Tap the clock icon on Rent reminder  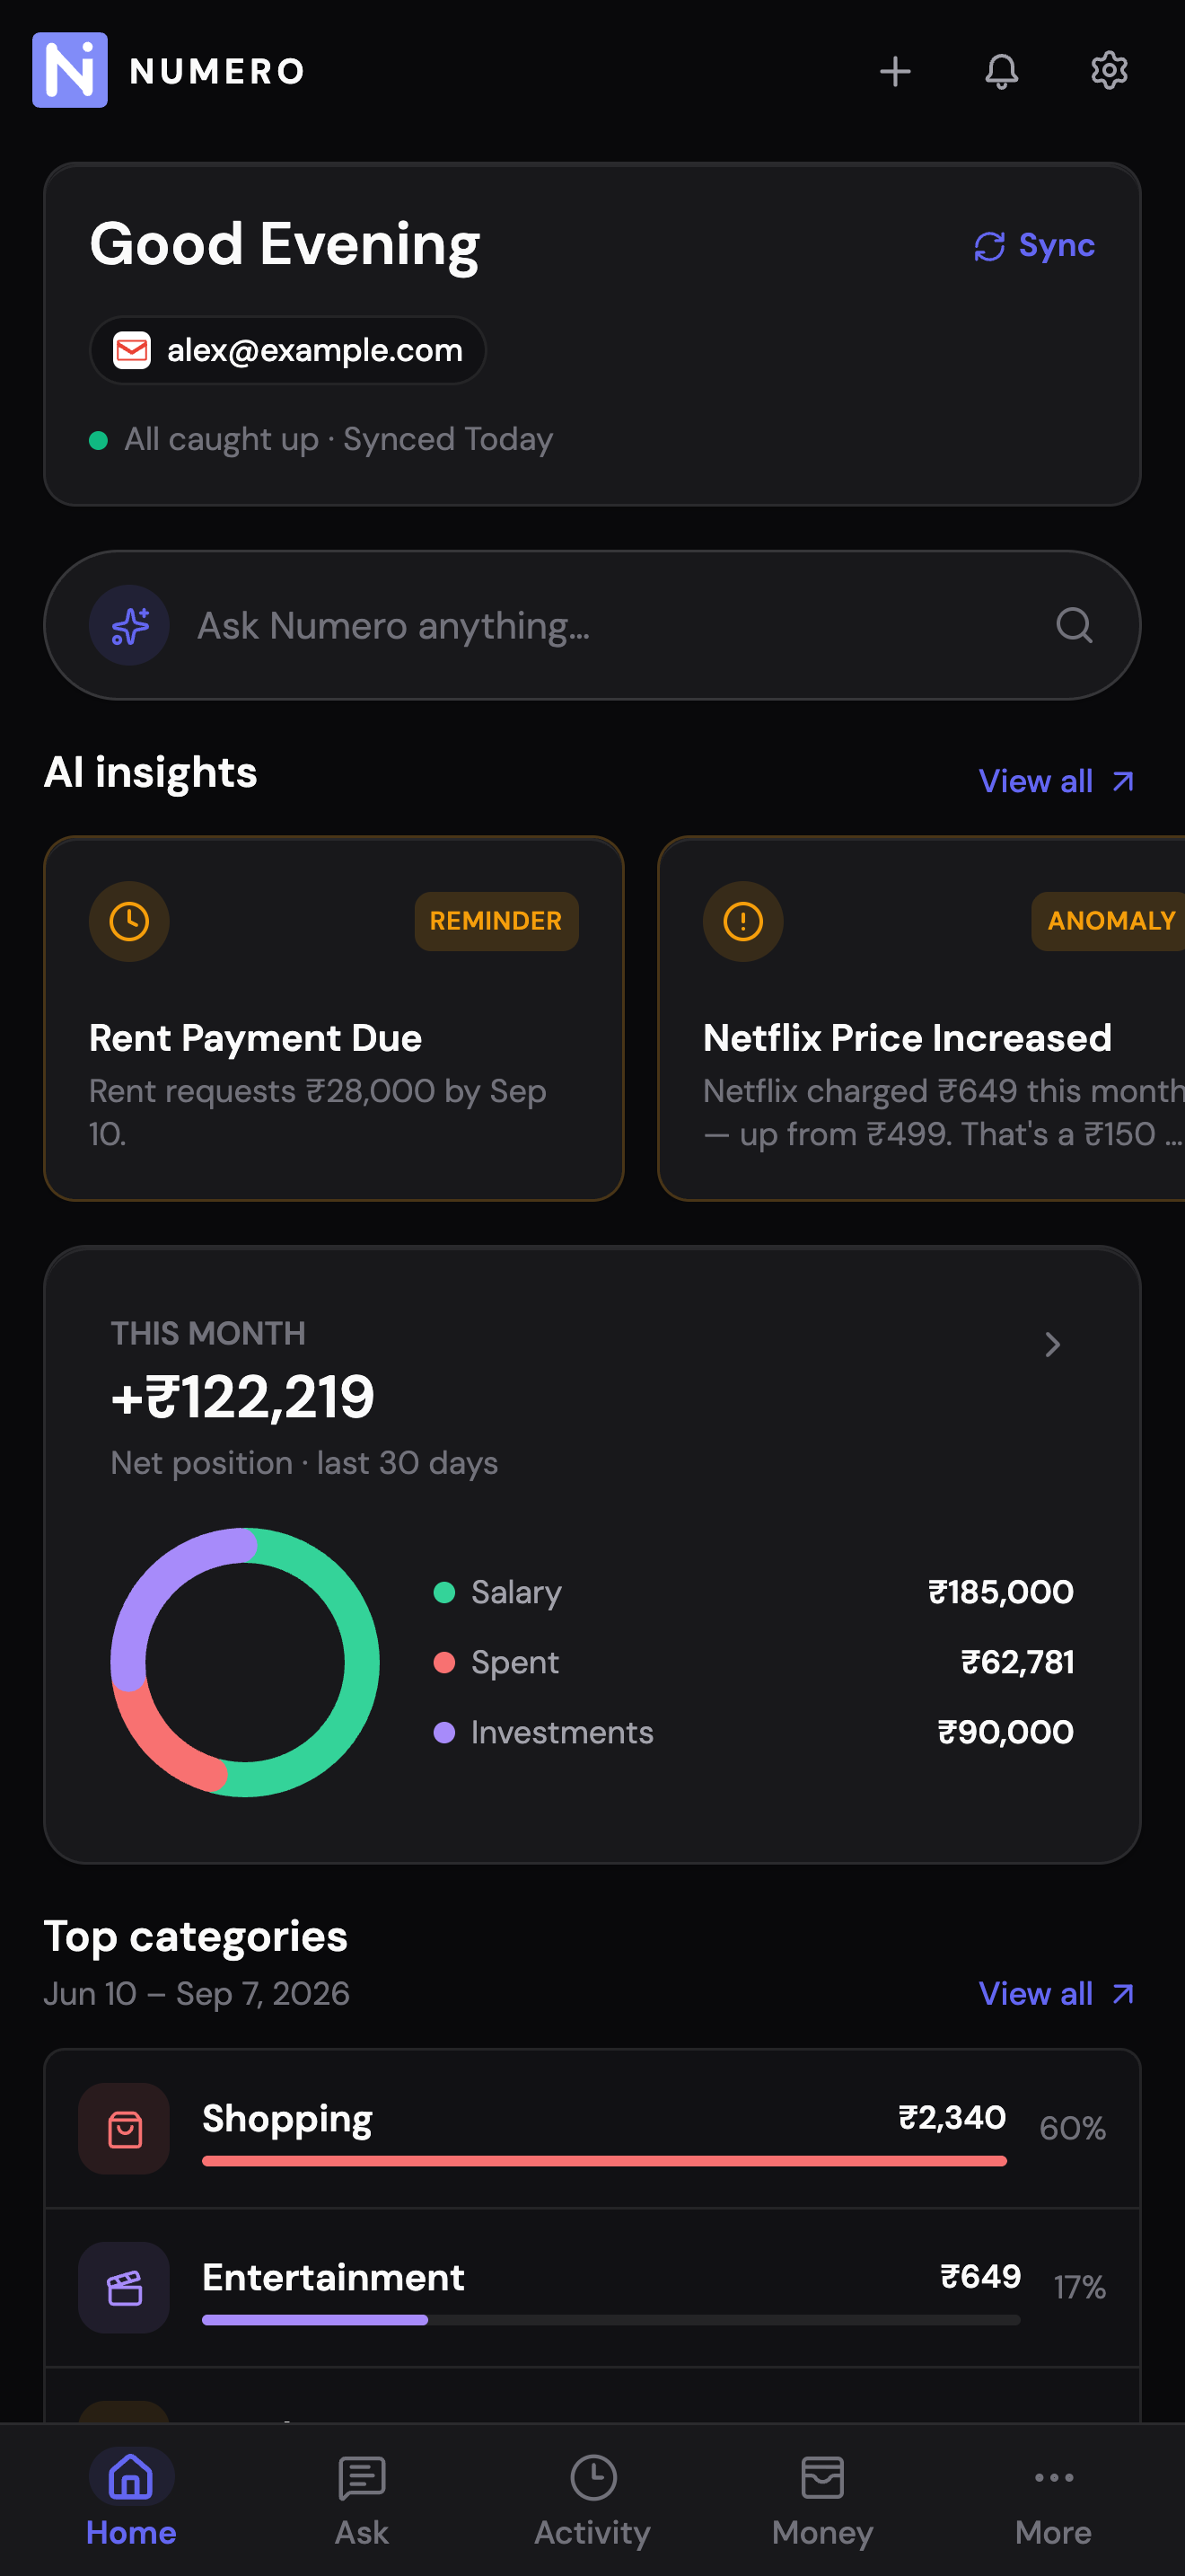tap(129, 921)
